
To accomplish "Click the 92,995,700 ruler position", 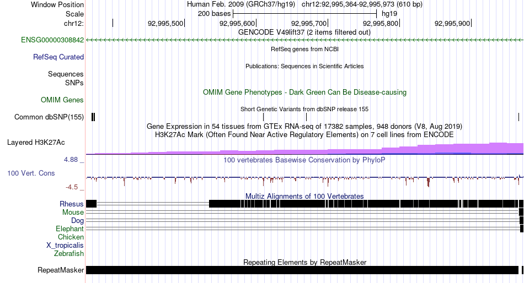I will pyautogui.click(x=309, y=23).
